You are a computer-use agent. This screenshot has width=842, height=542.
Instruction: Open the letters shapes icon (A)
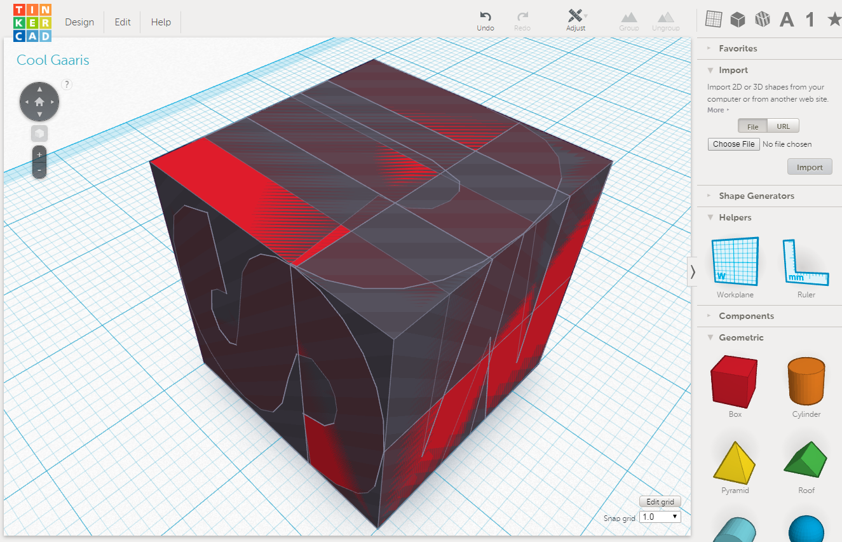[787, 19]
